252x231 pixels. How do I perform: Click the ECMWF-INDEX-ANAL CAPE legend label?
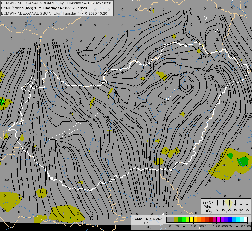pos(148,221)
